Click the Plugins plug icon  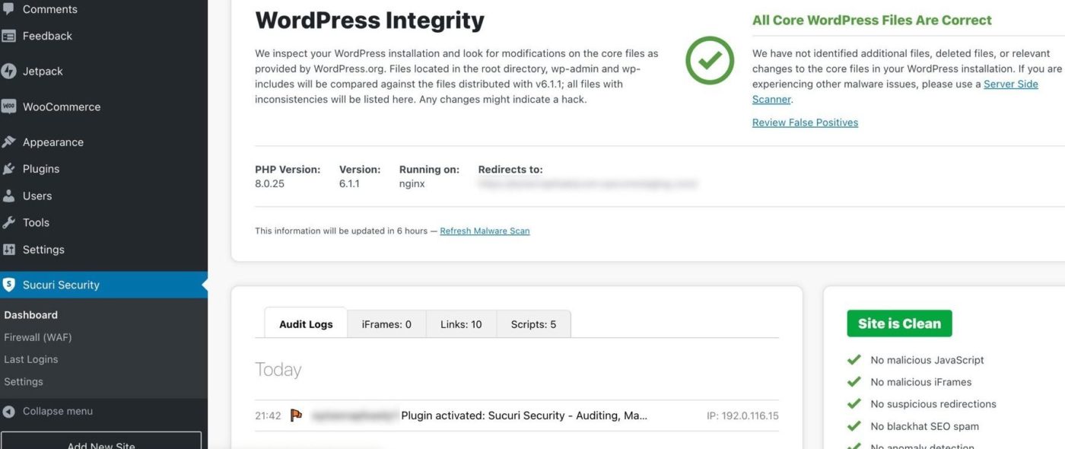[9, 169]
